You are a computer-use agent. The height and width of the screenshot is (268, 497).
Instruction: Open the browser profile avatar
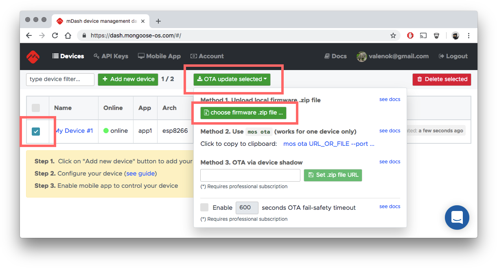[x=455, y=35]
